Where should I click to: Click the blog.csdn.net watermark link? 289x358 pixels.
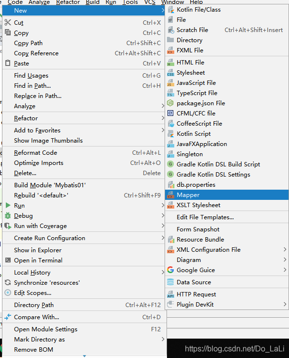234,349
